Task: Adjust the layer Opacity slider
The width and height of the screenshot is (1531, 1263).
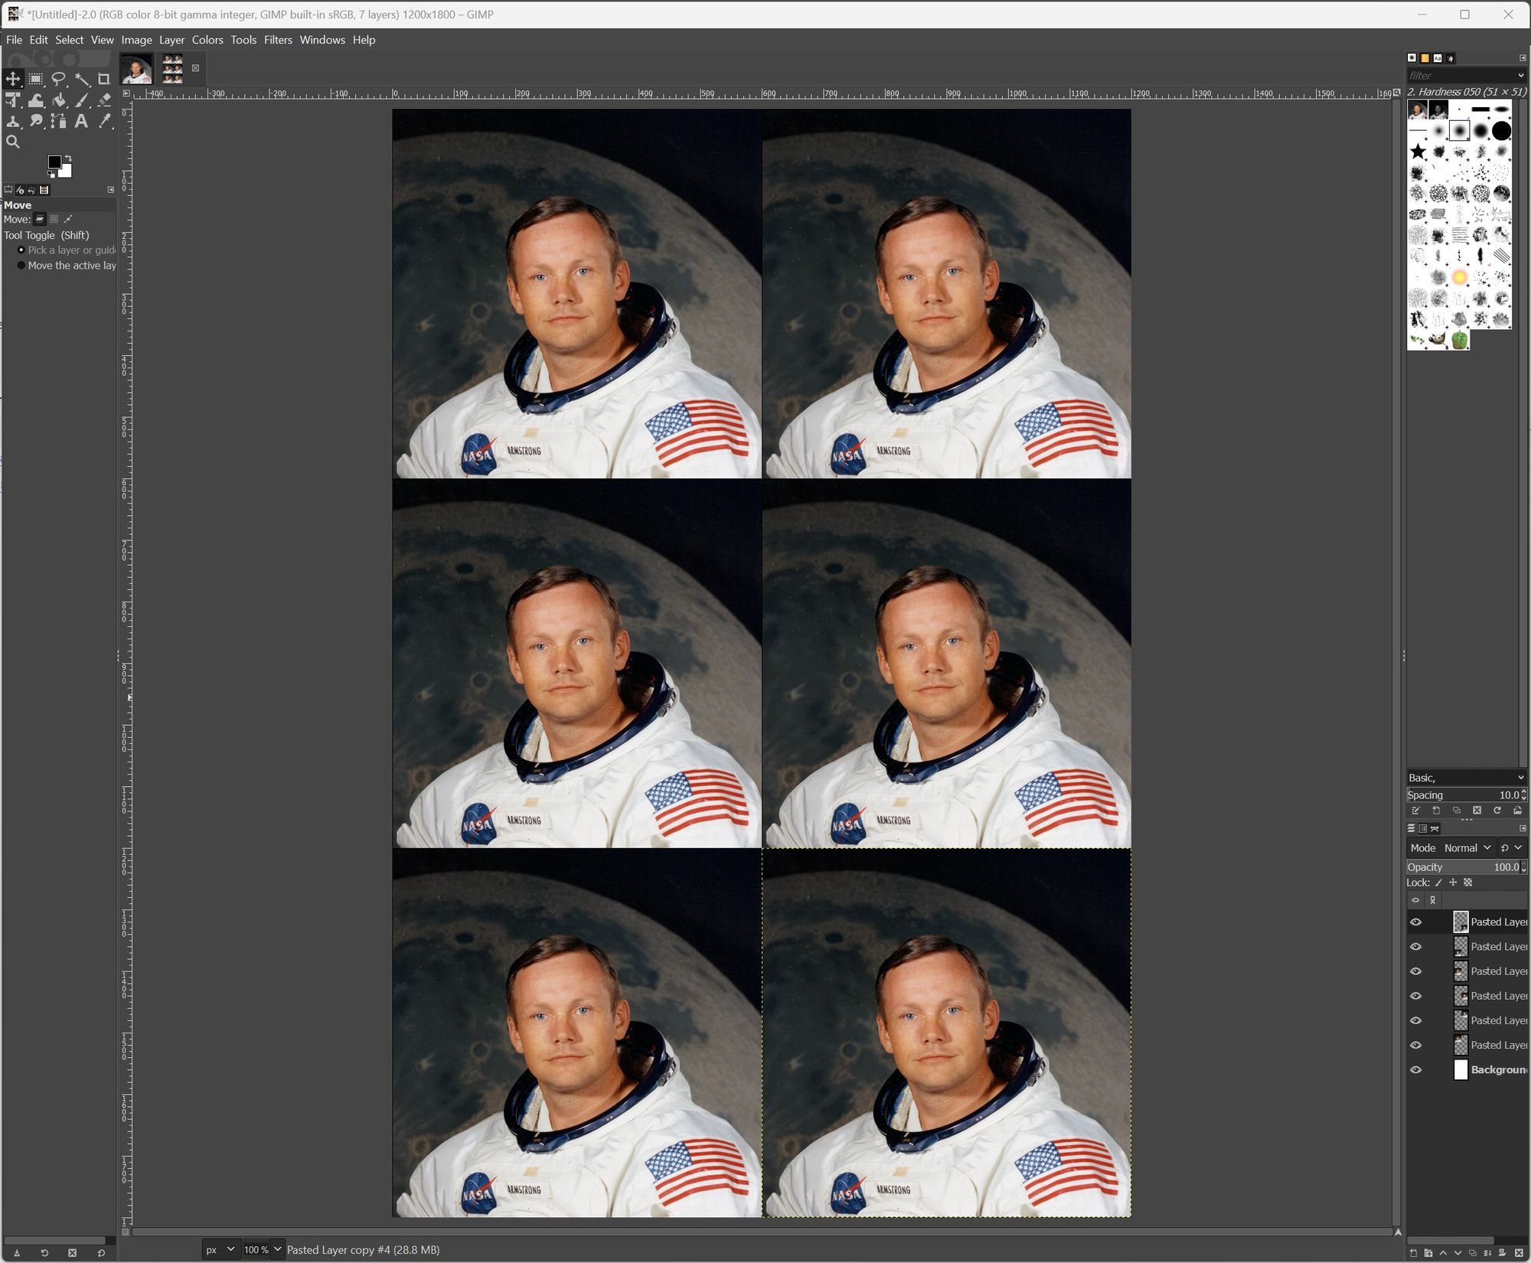Action: [1467, 867]
